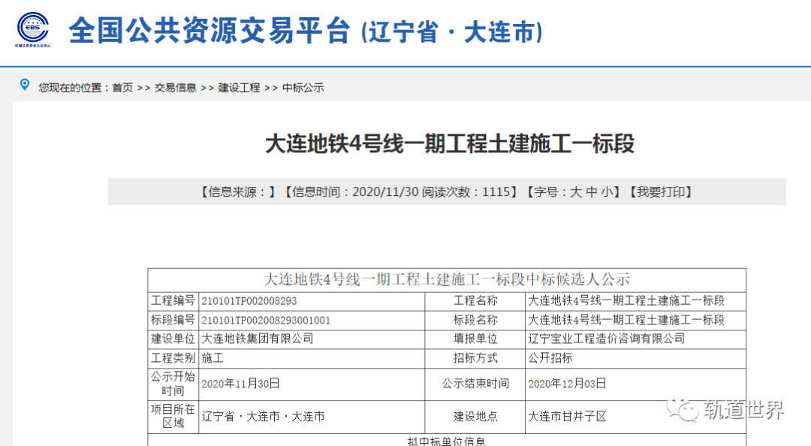Click the 拟中标单位信息 section header

click(x=447, y=441)
